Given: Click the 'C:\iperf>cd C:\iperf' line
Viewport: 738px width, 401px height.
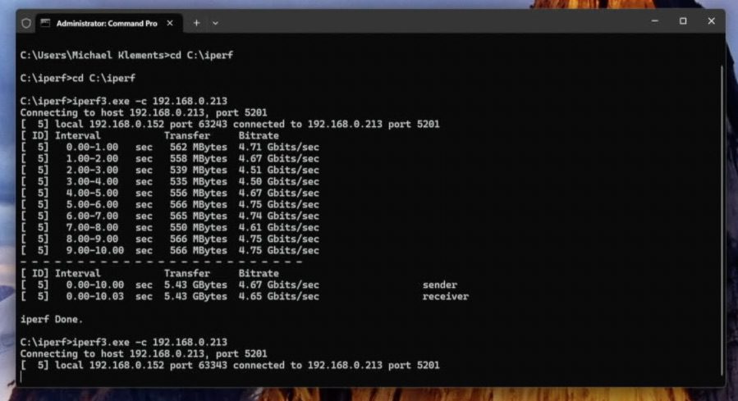Looking at the screenshot, I should tap(78, 78).
